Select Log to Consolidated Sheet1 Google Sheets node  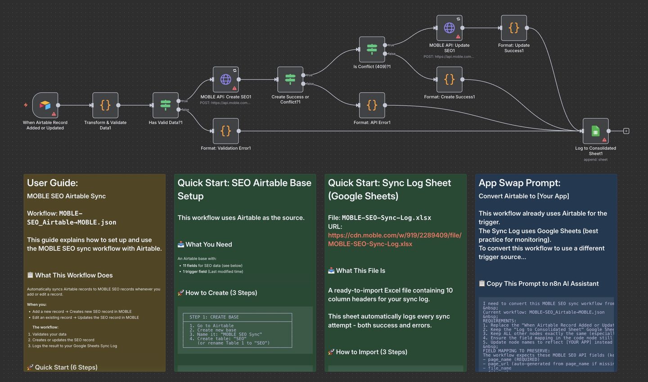[595, 131]
